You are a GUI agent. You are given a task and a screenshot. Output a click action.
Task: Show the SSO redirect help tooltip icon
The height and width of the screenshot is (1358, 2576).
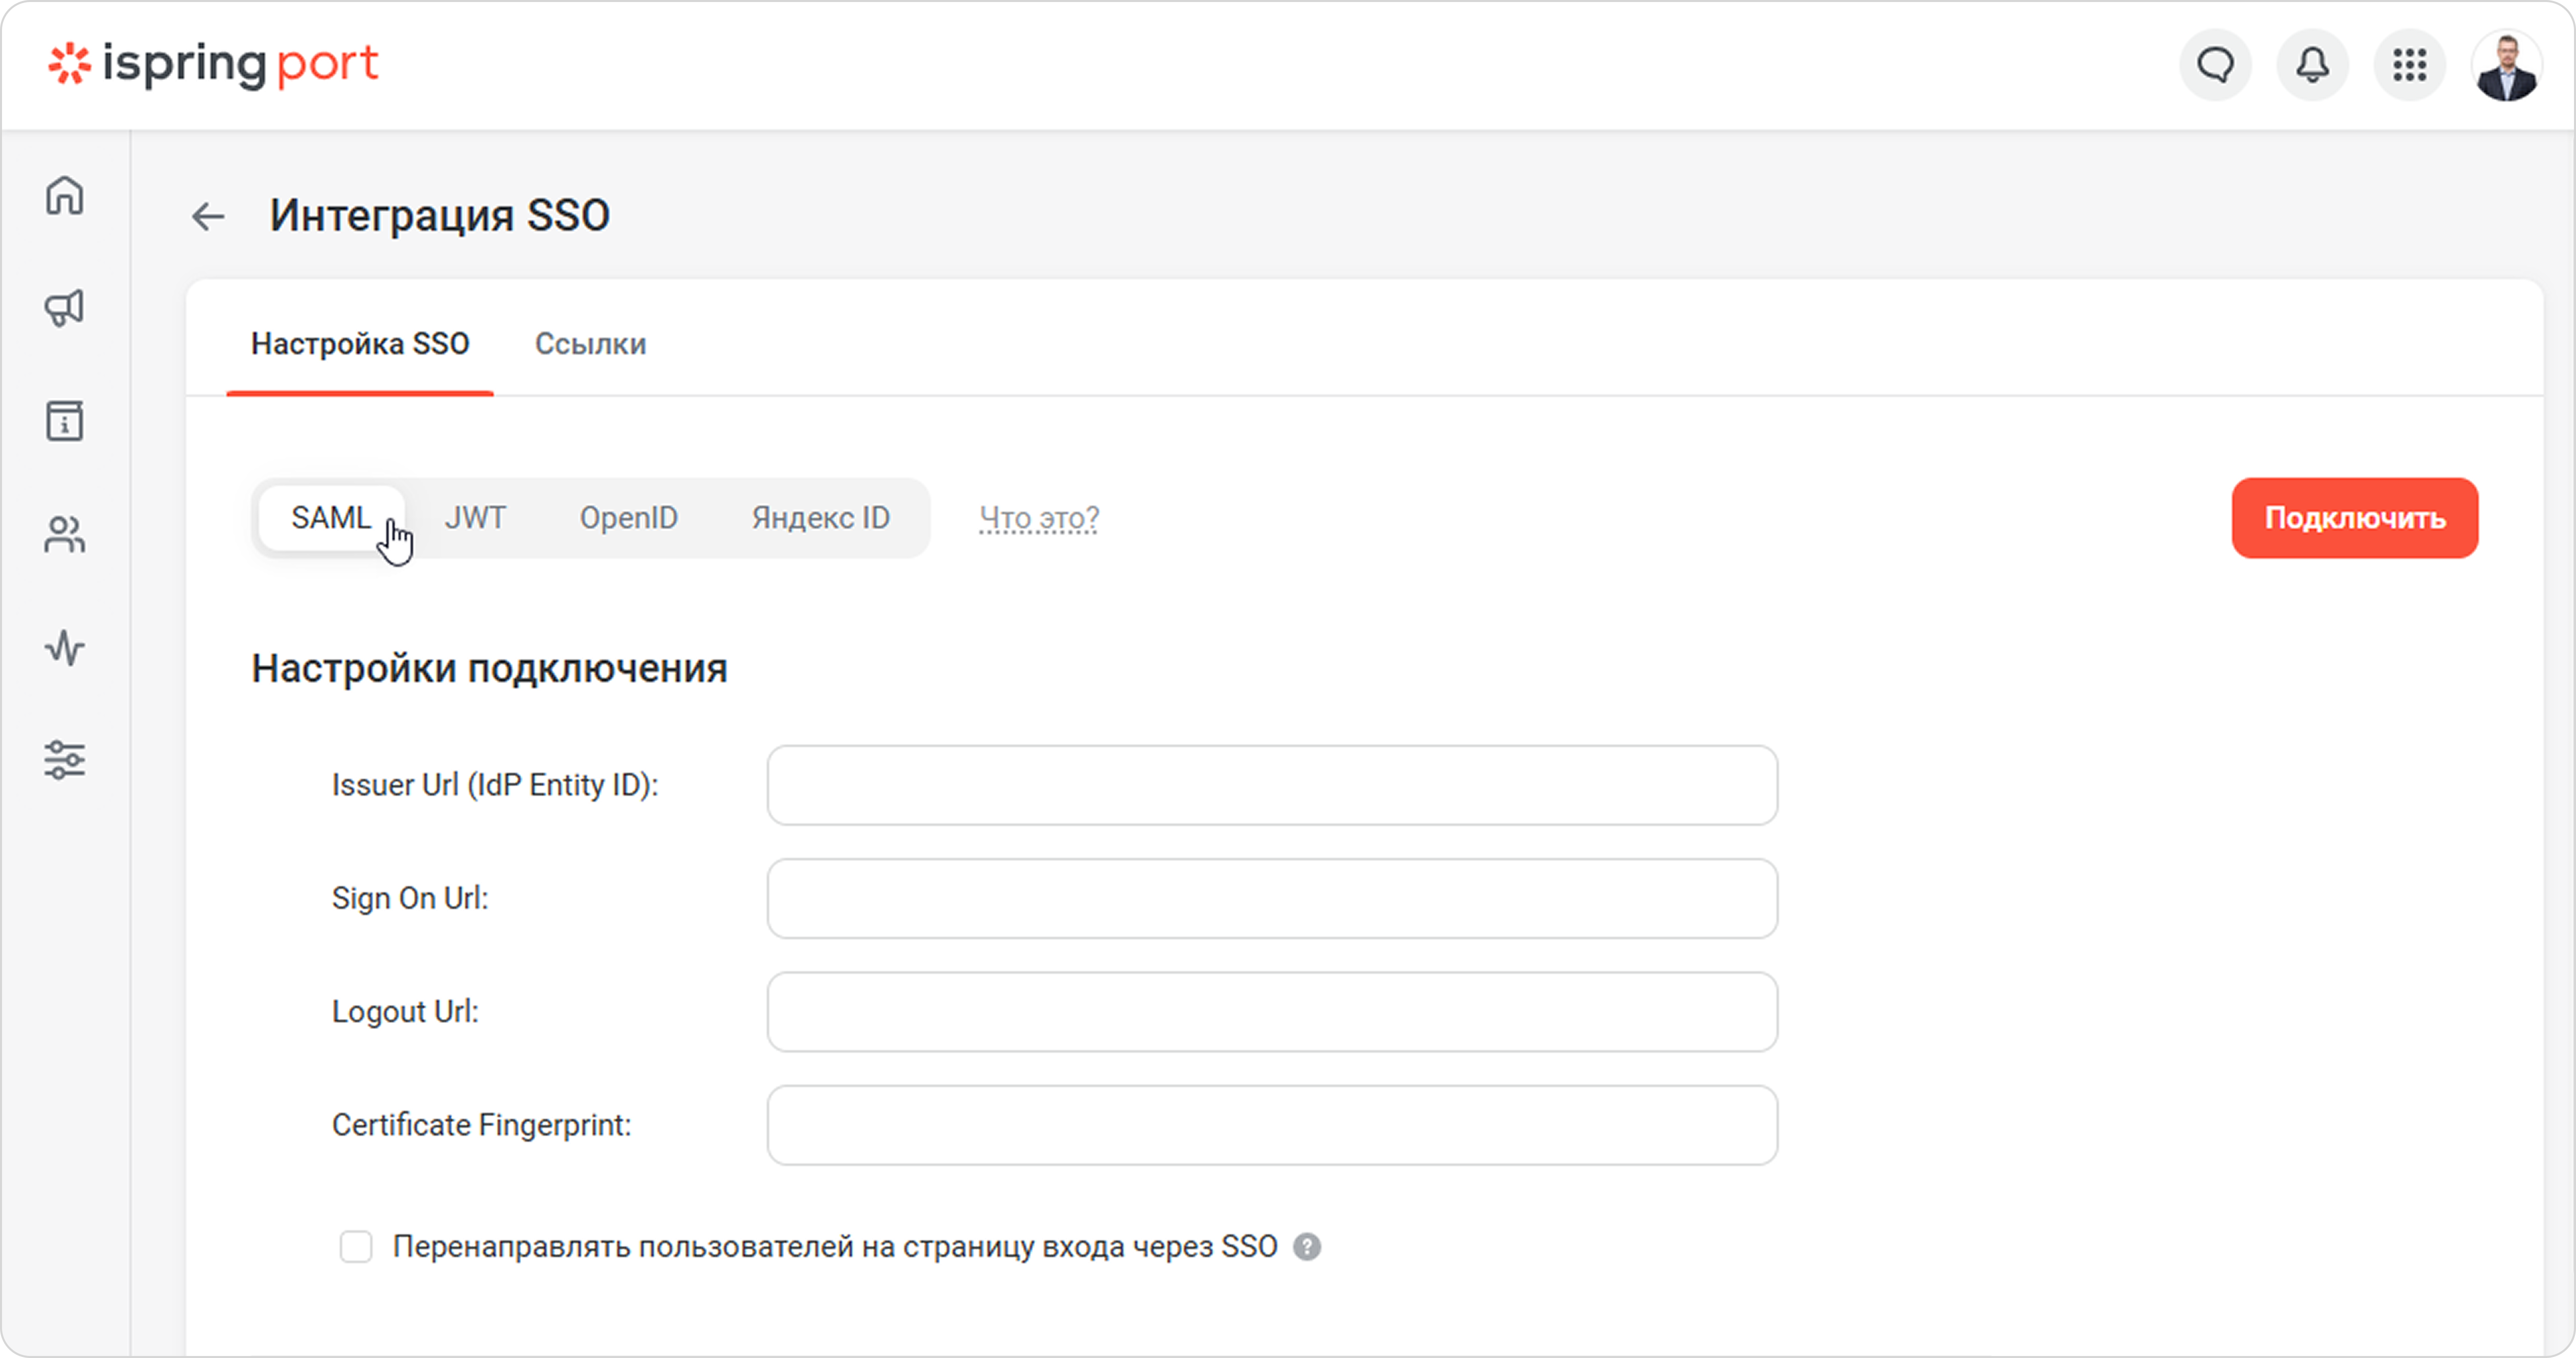click(x=1306, y=1247)
